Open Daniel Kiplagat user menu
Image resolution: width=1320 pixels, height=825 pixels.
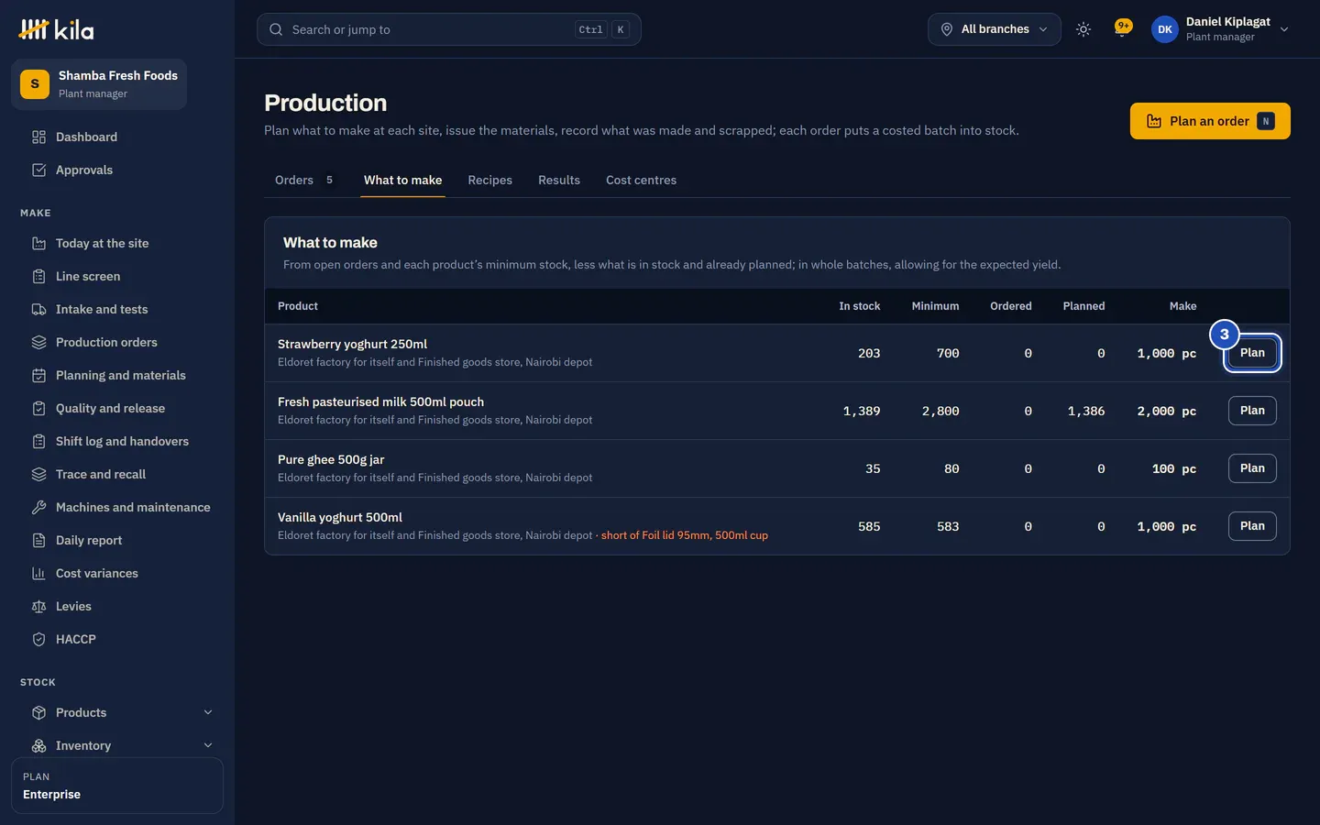1221,29
